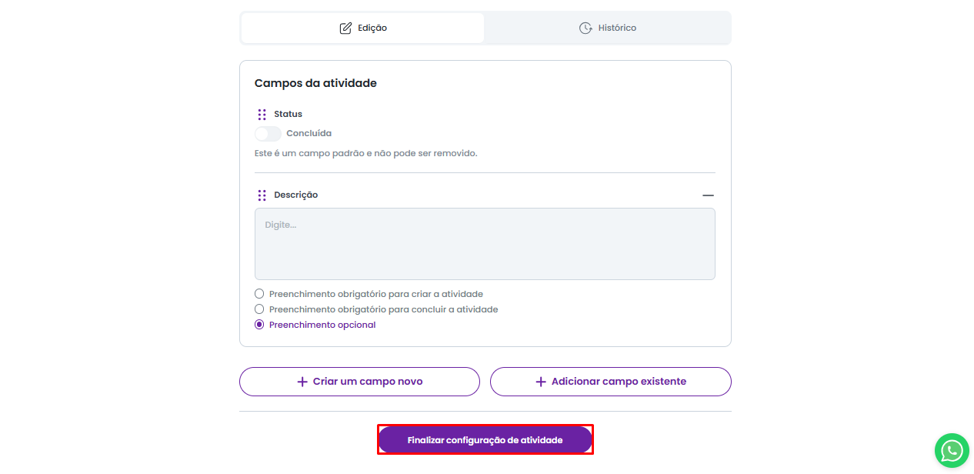
Task: Choose the Preenchimento opcional radio option
Action: [259, 325]
